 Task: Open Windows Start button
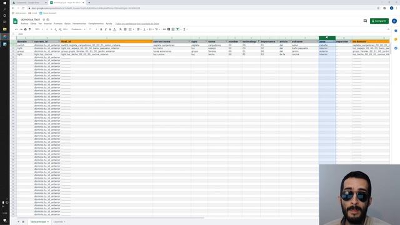[x=4, y=2]
